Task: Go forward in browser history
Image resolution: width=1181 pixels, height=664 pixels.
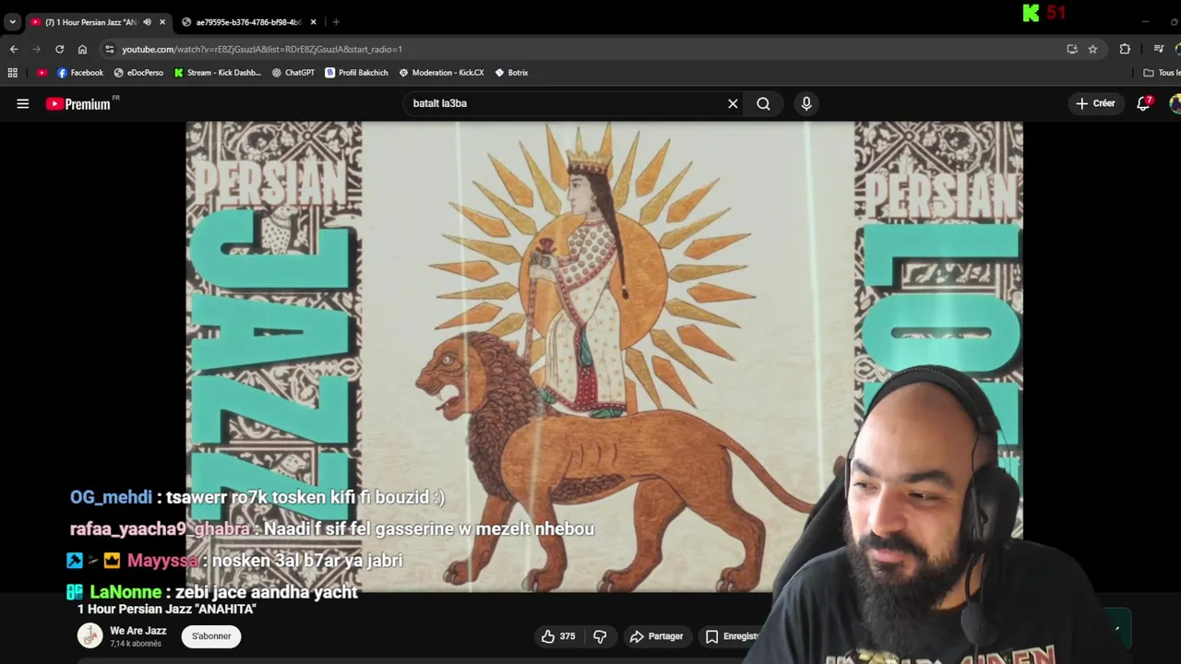Action: click(x=37, y=49)
